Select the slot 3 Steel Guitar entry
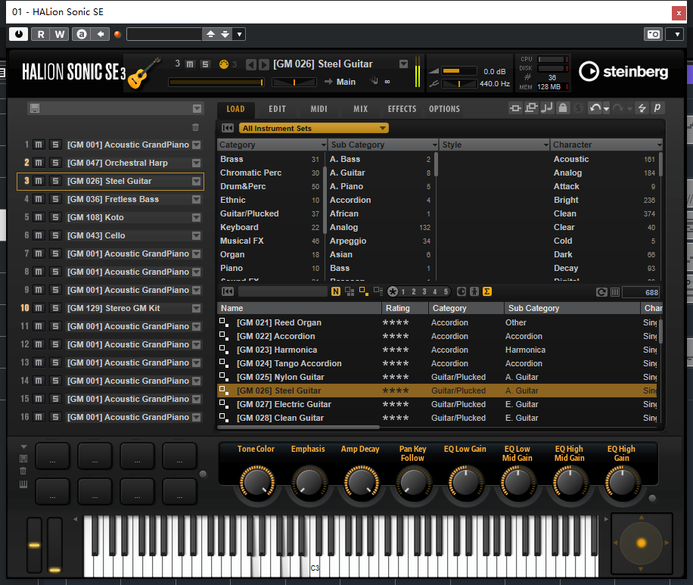This screenshot has width=693, height=585. tap(110, 182)
